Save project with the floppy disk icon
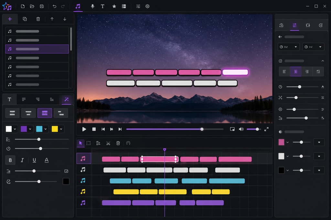The width and height of the screenshot is (331, 220). pyautogui.click(x=42, y=6)
